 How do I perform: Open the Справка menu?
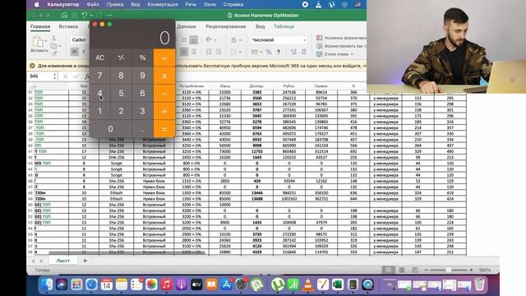coord(233,5)
